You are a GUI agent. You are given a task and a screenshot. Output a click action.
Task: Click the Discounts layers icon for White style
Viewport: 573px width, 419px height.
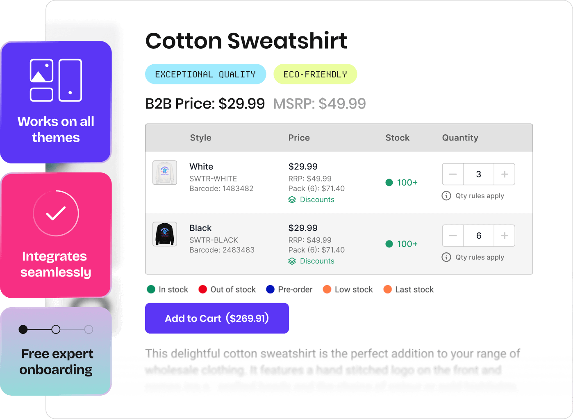coord(292,199)
